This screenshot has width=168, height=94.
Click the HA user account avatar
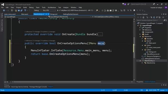point(166,8)
